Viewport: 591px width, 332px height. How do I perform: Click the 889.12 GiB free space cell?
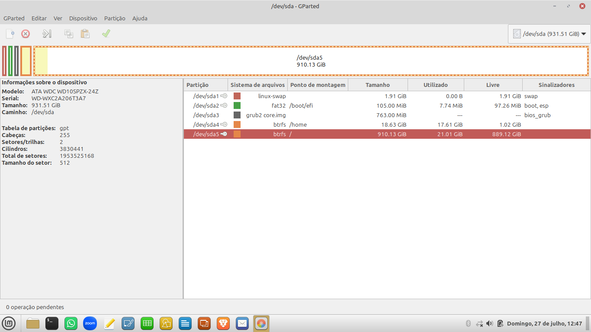506,134
